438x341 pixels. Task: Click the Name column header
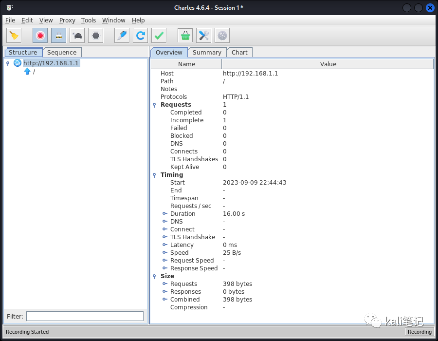[x=186, y=64]
